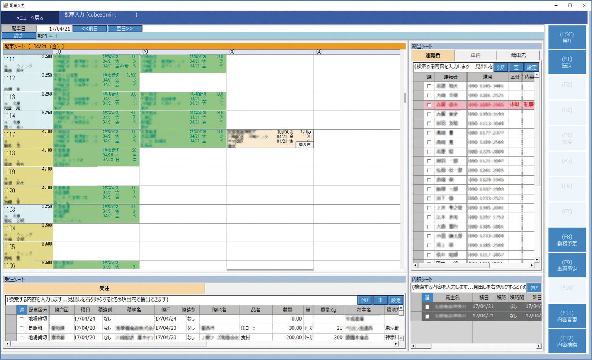Click right arrow of 受注シート horizontal scrollbar
The height and width of the screenshot is (360, 592).
point(395,344)
